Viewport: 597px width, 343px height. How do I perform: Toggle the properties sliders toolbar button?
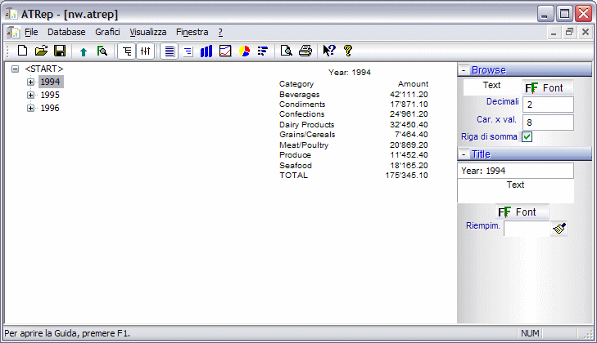coord(145,51)
